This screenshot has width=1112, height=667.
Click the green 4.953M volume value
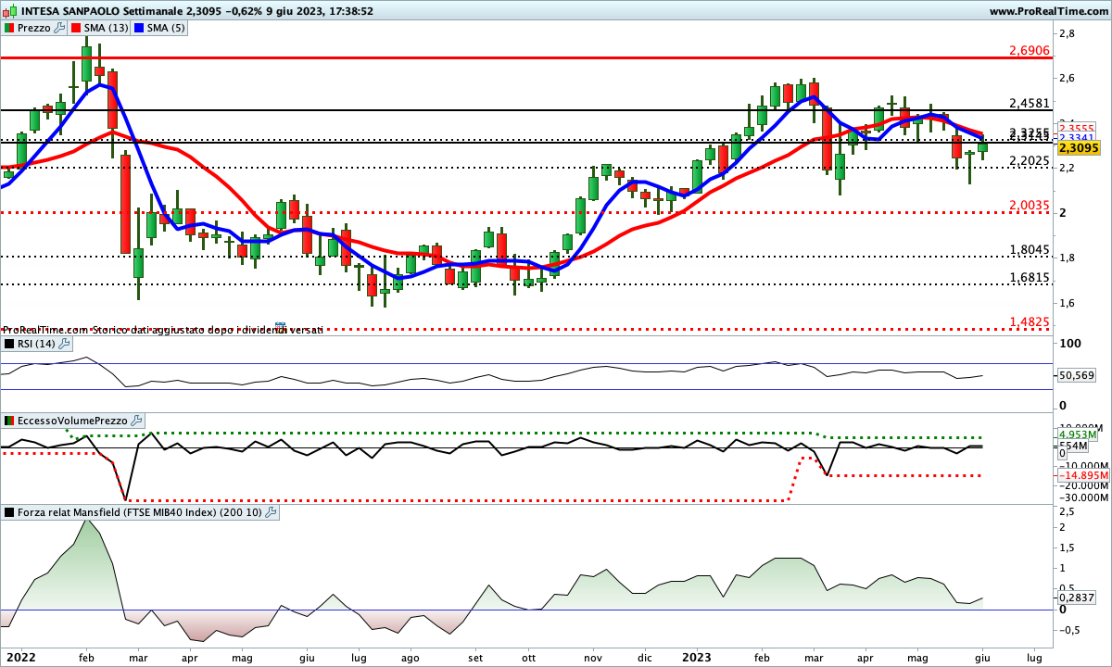click(1078, 434)
